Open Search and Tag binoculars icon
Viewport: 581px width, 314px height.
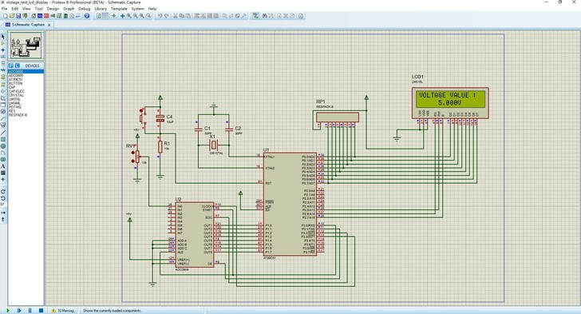tap(265, 16)
